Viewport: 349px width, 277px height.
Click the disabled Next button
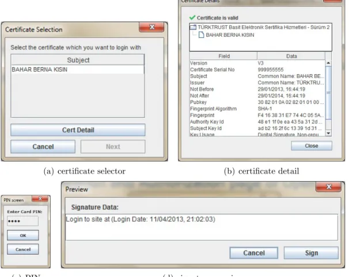point(113,147)
